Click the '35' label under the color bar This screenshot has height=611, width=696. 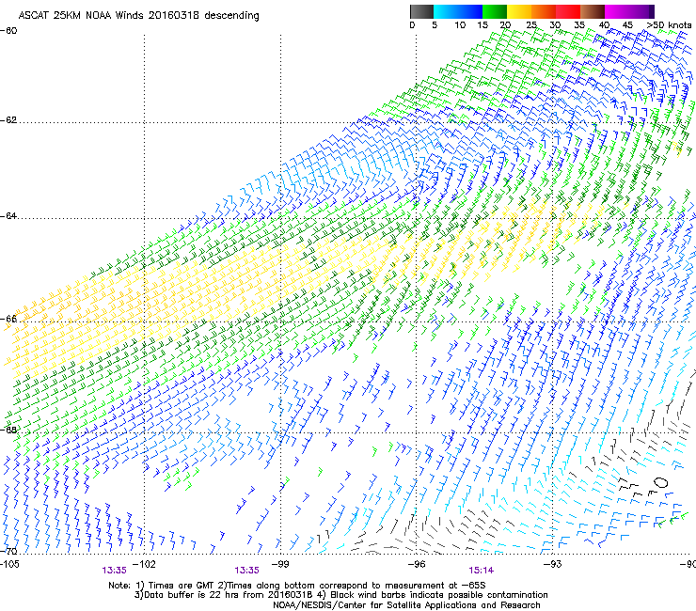(x=579, y=25)
